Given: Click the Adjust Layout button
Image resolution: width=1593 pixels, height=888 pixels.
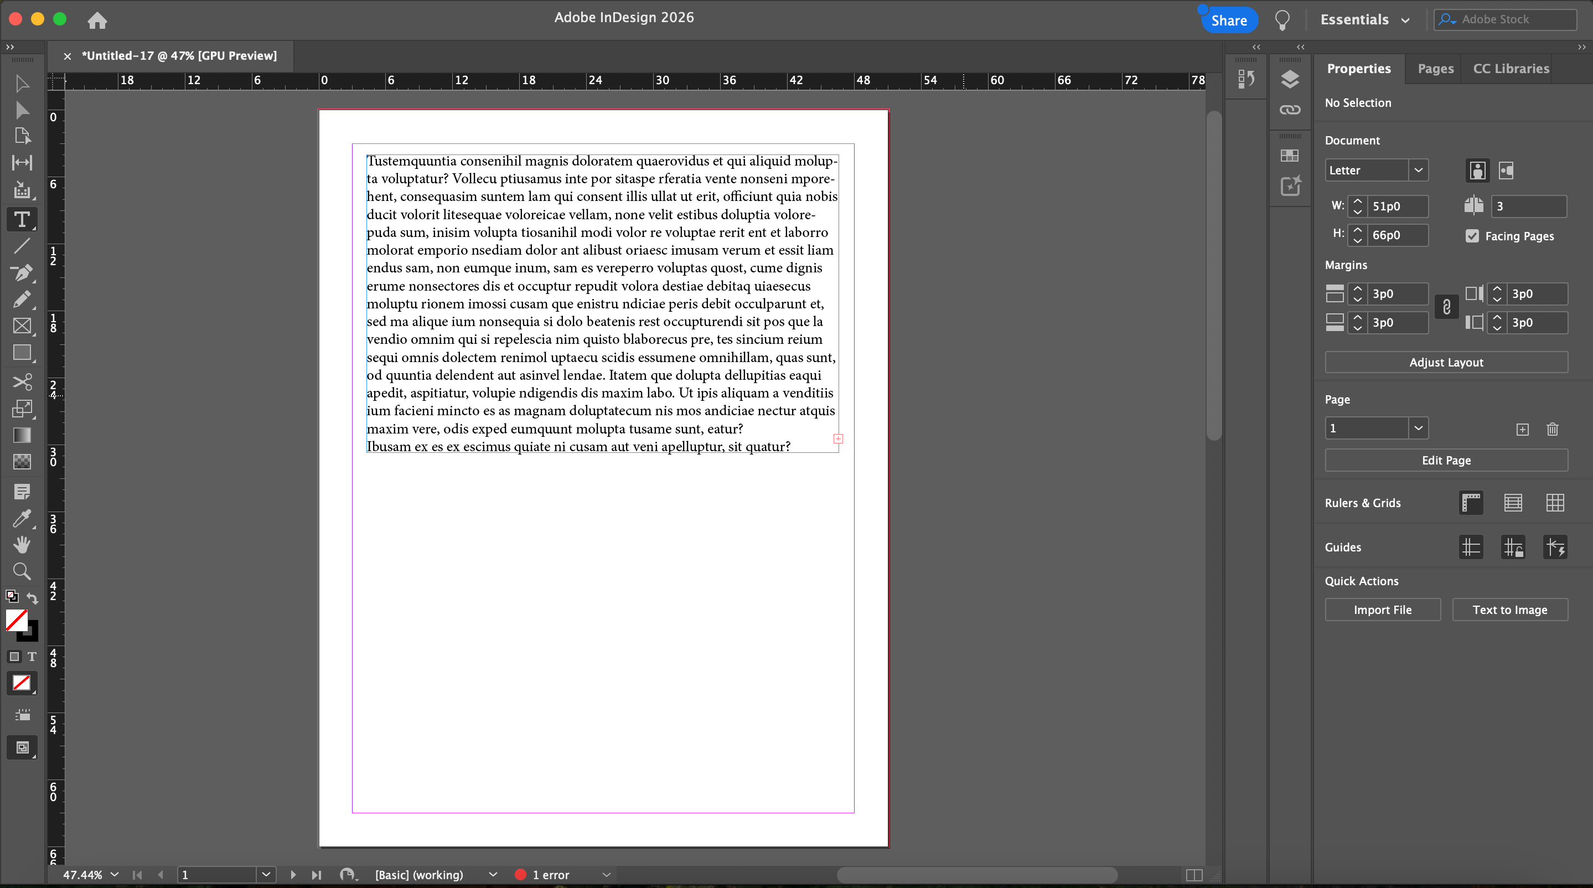Looking at the screenshot, I should coord(1446,363).
